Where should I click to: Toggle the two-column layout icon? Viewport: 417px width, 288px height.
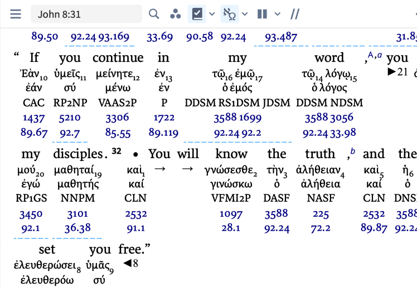(262, 14)
